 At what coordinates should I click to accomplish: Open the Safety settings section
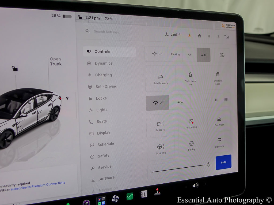coord(100,156)
